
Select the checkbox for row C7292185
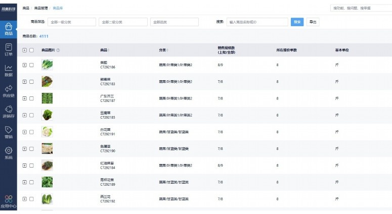(x=31, y=115)
